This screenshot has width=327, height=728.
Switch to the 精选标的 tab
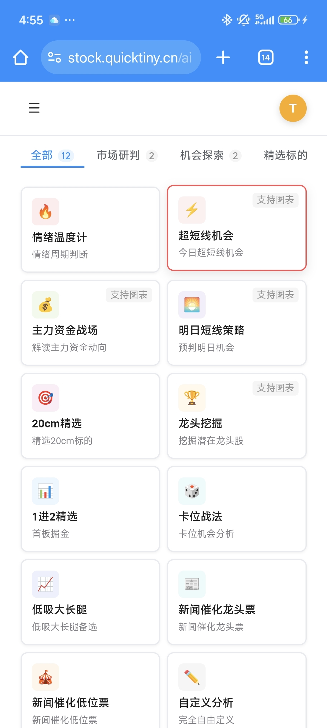point(286,156)
